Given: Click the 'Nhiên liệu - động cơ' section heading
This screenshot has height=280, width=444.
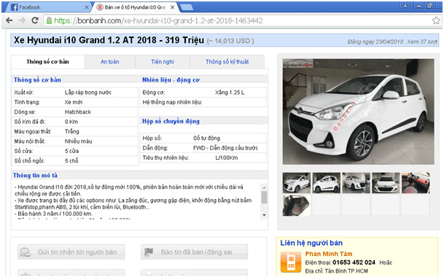Looking at the screenshot, I should [171, 79].
